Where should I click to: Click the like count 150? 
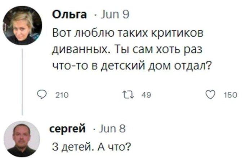pyautogui.click(x=231, y=95)
